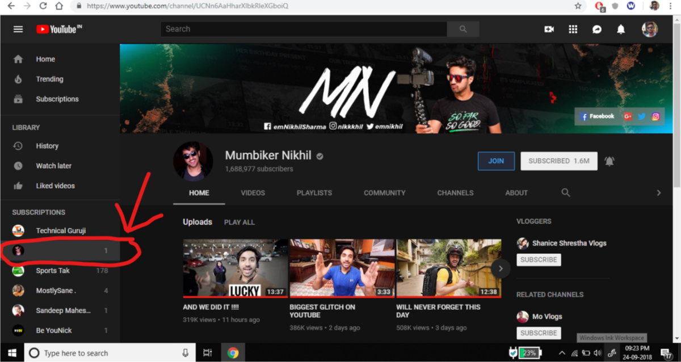Click the taskbar search box
This screenshot has width=681, height=362.
(108, 353)
